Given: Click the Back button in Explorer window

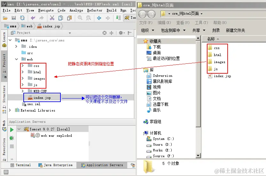Looking at the screenshot, I should 143,14.
